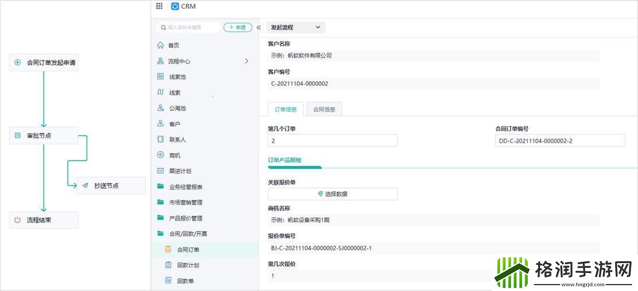Click the 客户名称 value 帆软软件有限公司
Image resolution: width=638 pixels, height=291 pixels.
coord(309,56)
